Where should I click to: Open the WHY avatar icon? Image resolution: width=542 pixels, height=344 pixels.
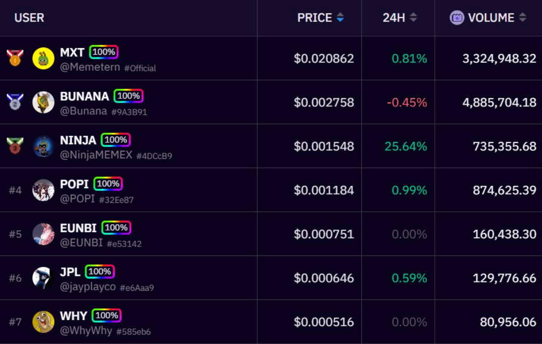[43, 322]
